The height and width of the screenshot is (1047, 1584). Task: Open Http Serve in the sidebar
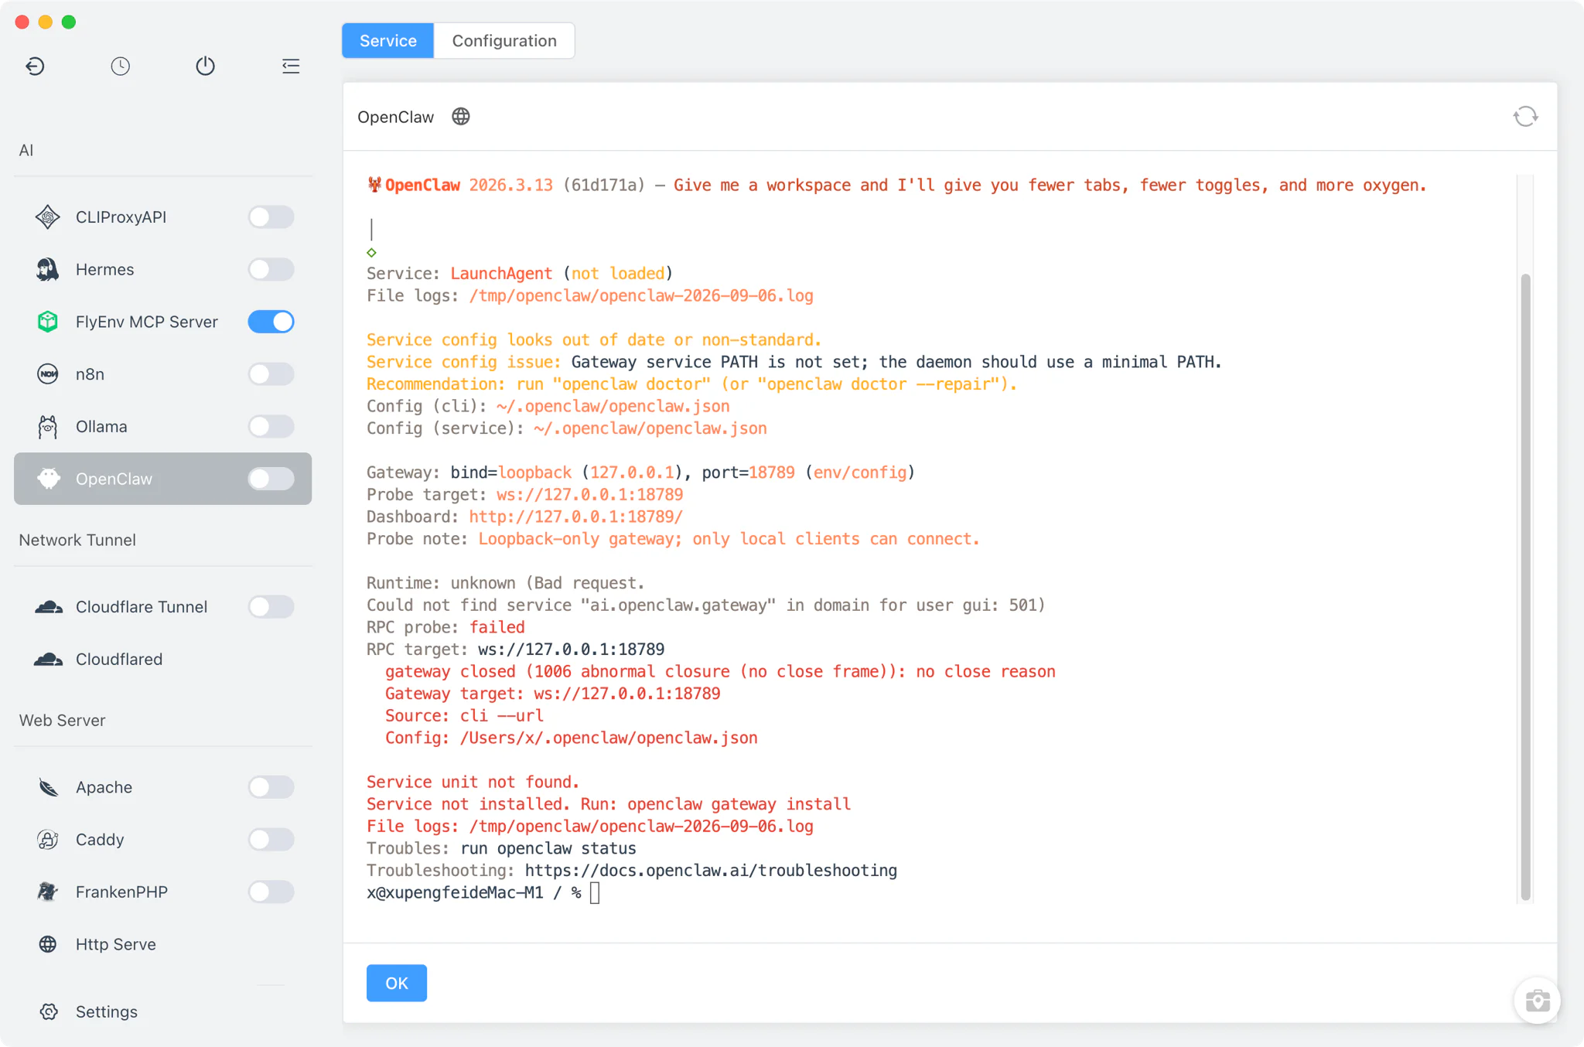pos(162,944)
